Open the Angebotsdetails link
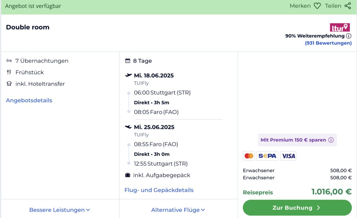 pyautogui.click(x=29, y=100)
